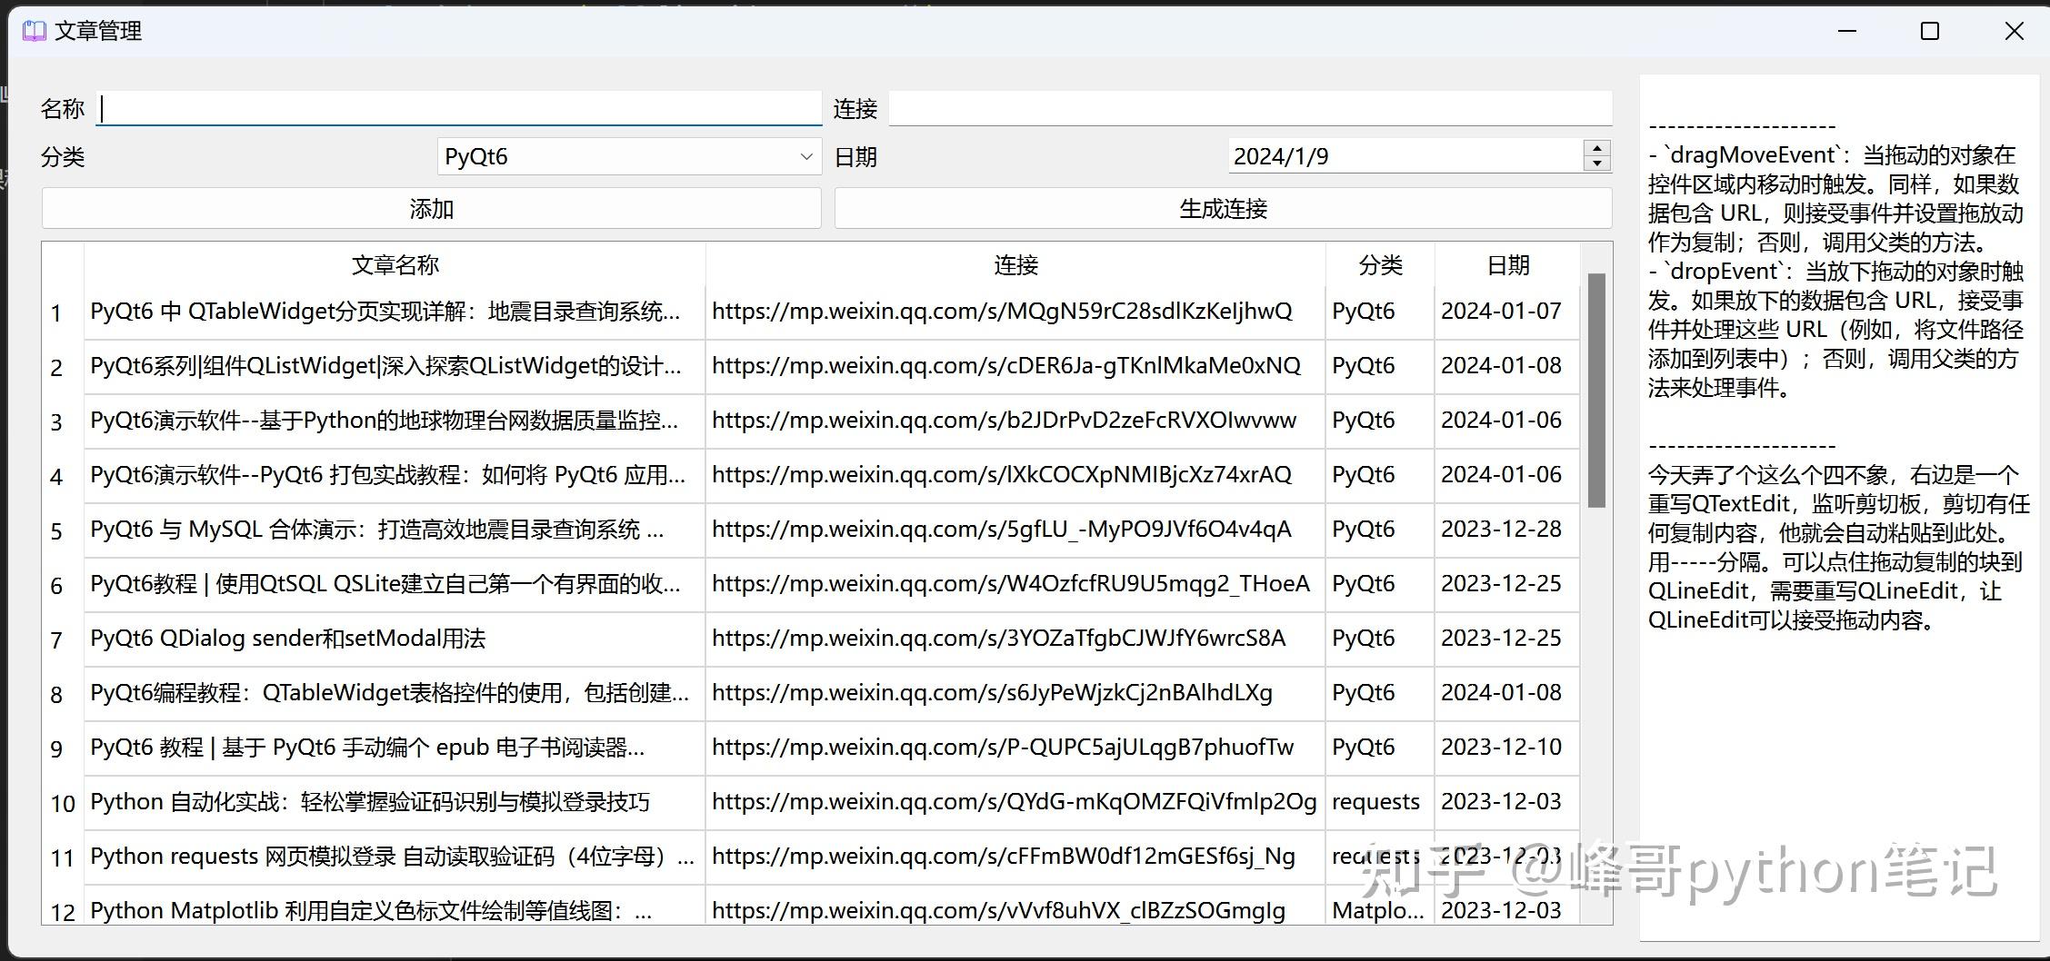Click the 分类 column header
The image size is (2050, 961).
coord(1378,264)
